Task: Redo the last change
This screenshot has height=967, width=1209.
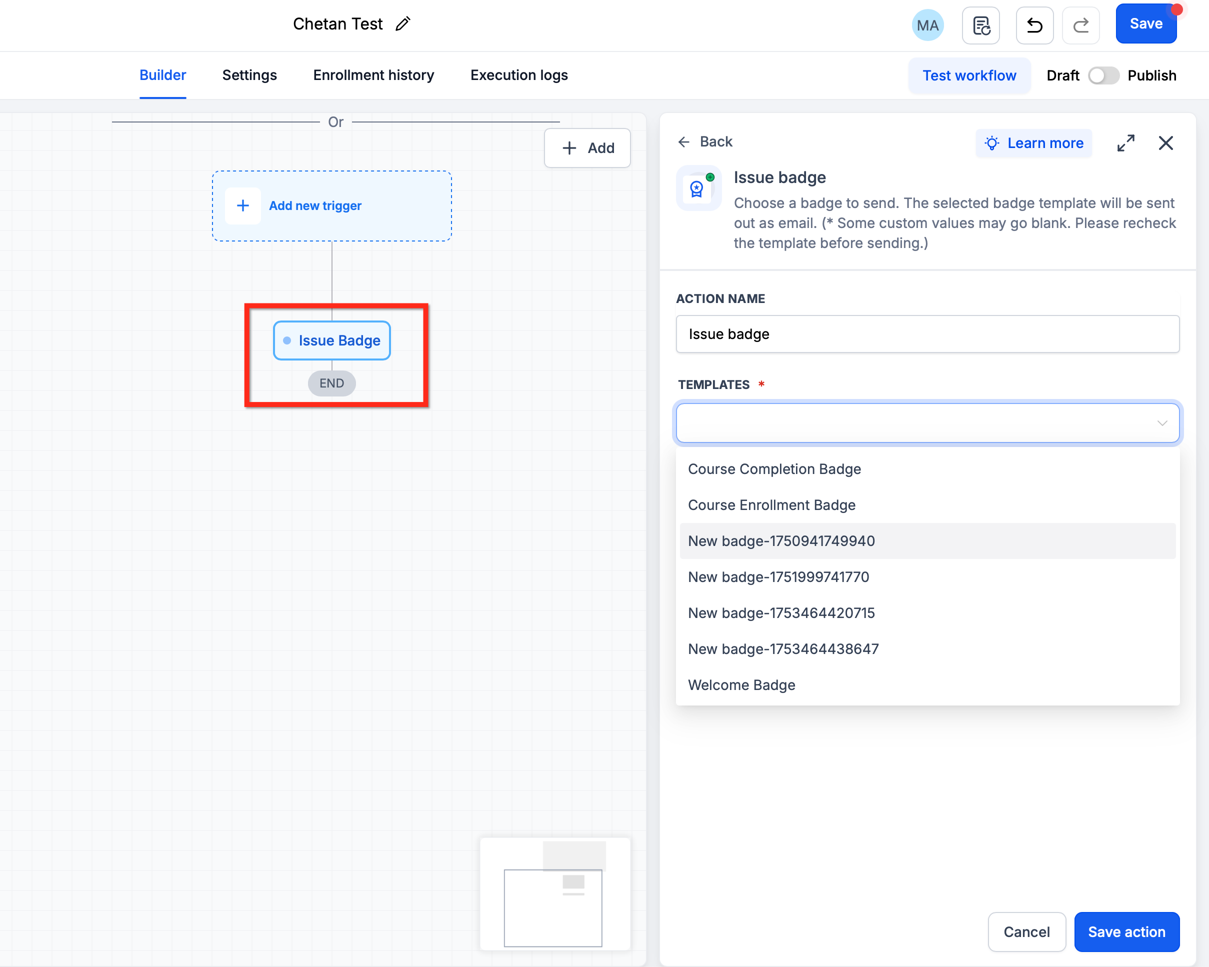Action: (1080, 25)
